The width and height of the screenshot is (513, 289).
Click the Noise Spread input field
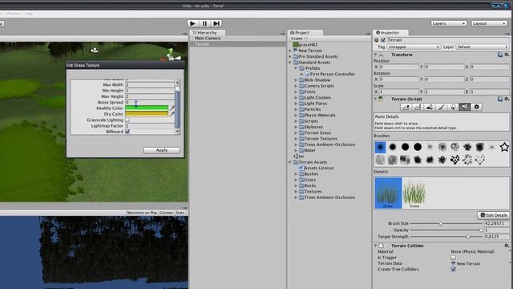(150, 102)
